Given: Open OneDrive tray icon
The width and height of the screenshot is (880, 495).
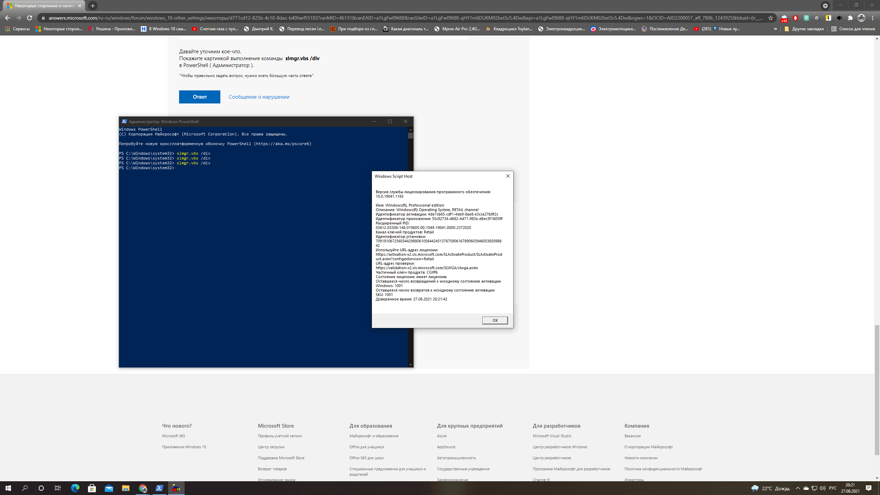Looking at the screenshot, I should click(x=806, y=488).
